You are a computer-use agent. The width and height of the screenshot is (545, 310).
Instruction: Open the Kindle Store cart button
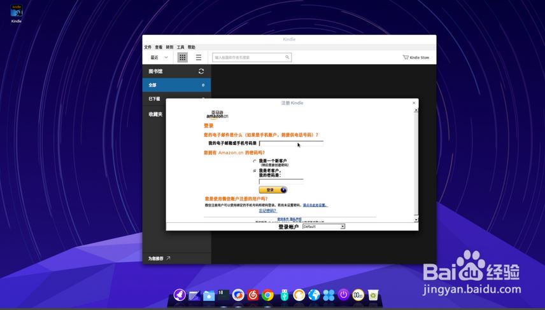(416, 58)
